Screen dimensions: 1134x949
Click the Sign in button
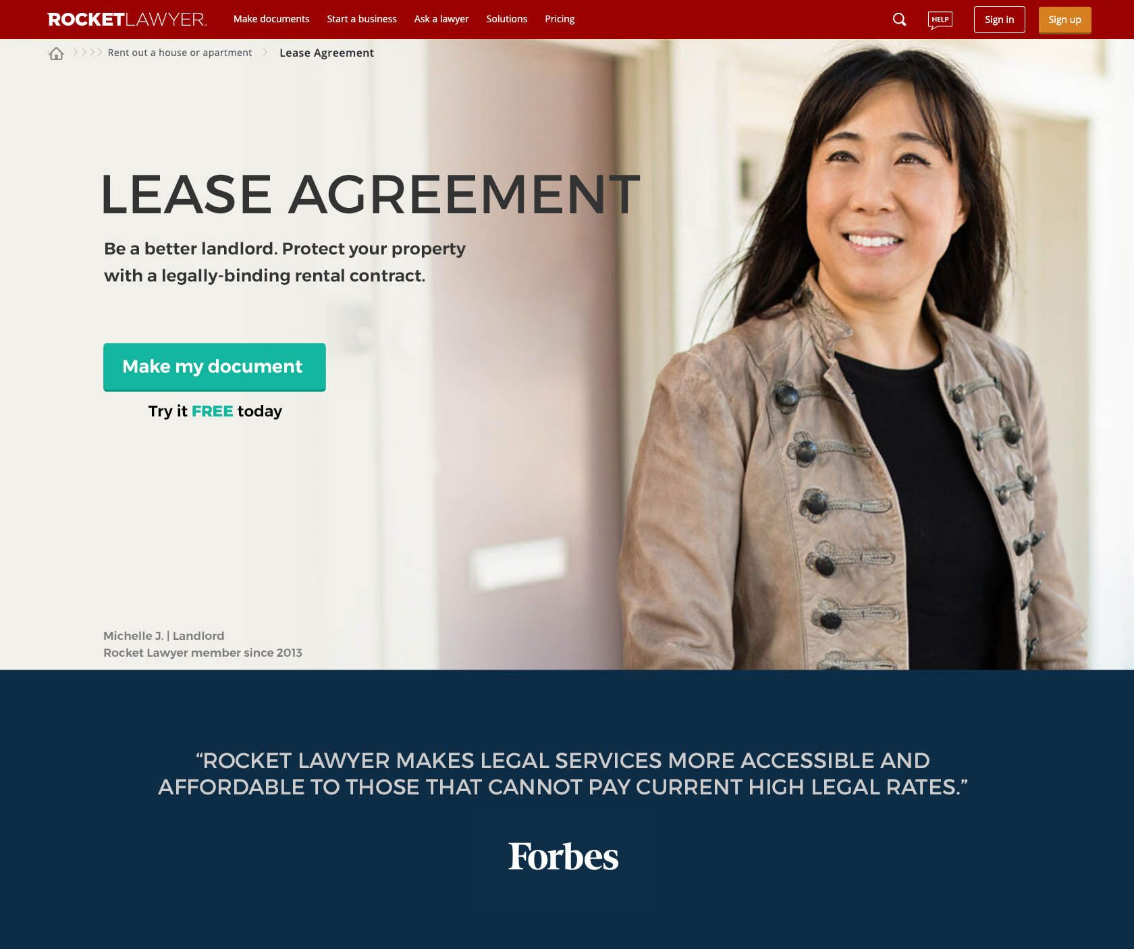tap(1000, 20)
